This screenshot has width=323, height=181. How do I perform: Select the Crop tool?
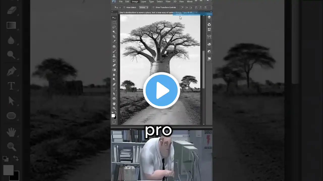point(114,37)
